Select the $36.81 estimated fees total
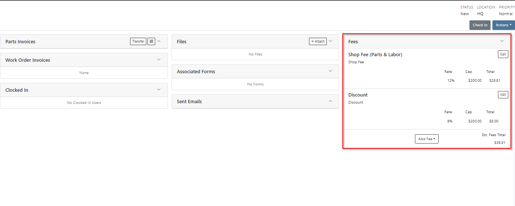Image resolution: width=515 pixels, height=206 pixels. point(499,143)
